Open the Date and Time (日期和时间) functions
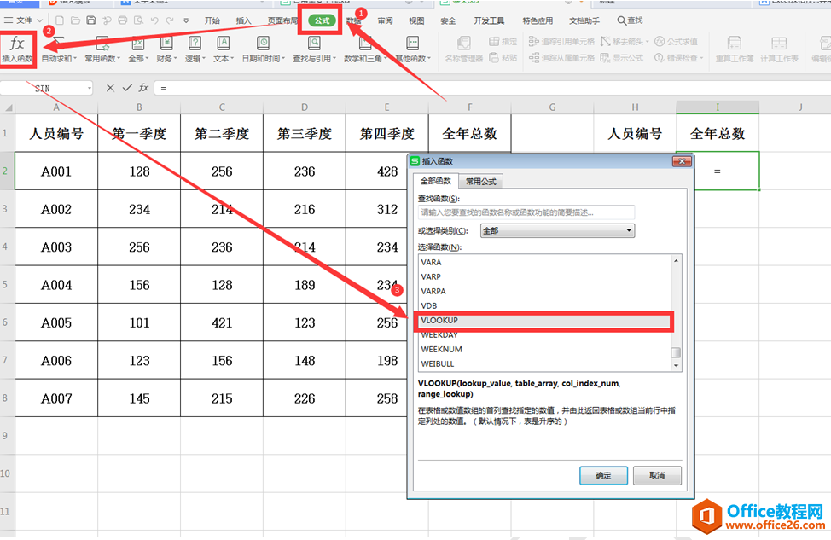 click(264, 50)
